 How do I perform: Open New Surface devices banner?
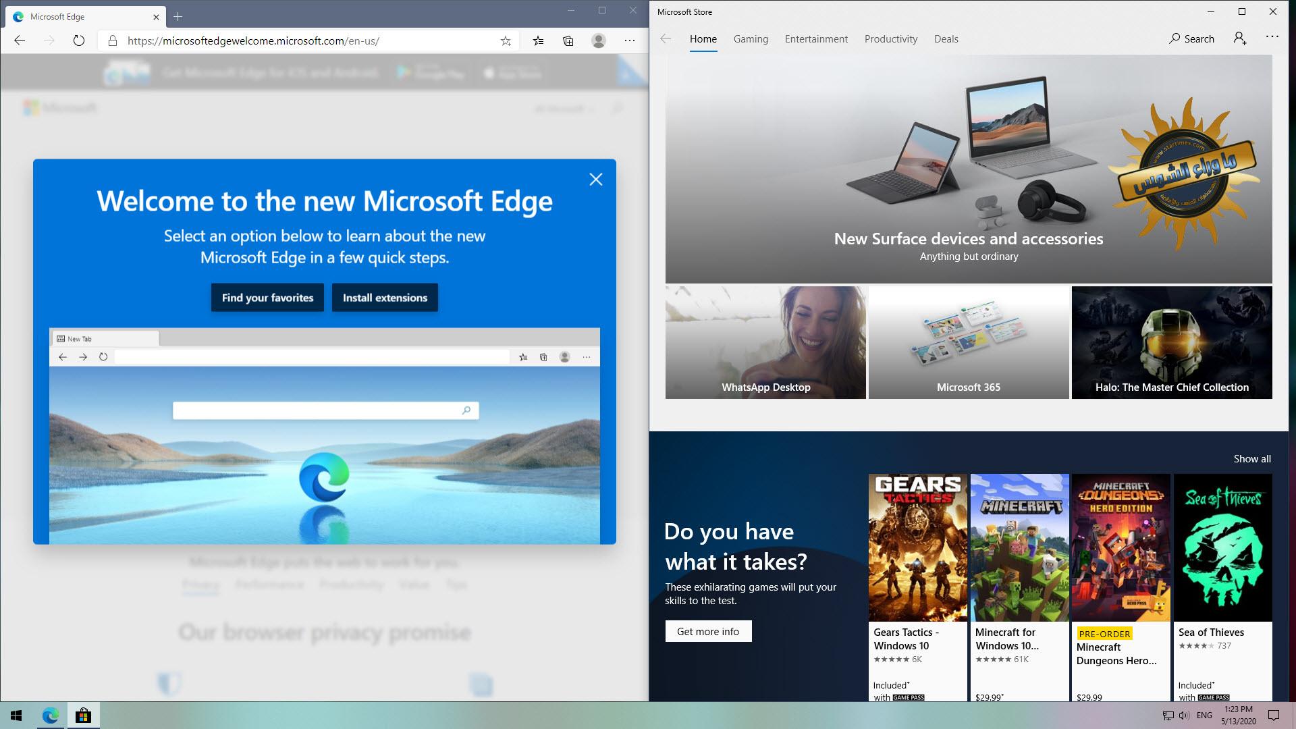click(969, 169)
